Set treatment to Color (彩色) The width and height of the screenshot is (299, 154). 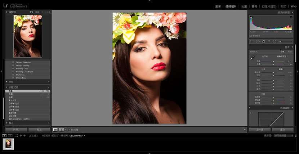(x=282, y=51)
